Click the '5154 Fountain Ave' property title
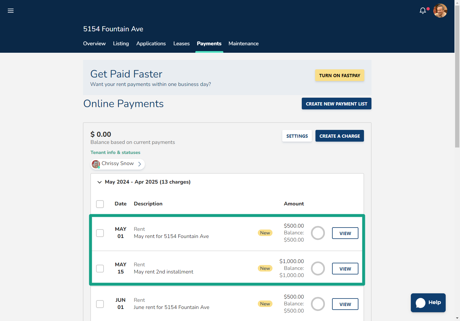460x321 pixels. point(113,29)
